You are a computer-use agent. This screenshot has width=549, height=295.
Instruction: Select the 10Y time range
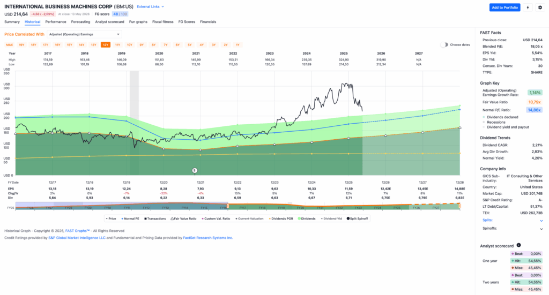click(x=130, y=45)
